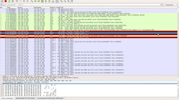Open the Expression... filter builder
Screen dimensions: 179x100
tap(170, 5)
